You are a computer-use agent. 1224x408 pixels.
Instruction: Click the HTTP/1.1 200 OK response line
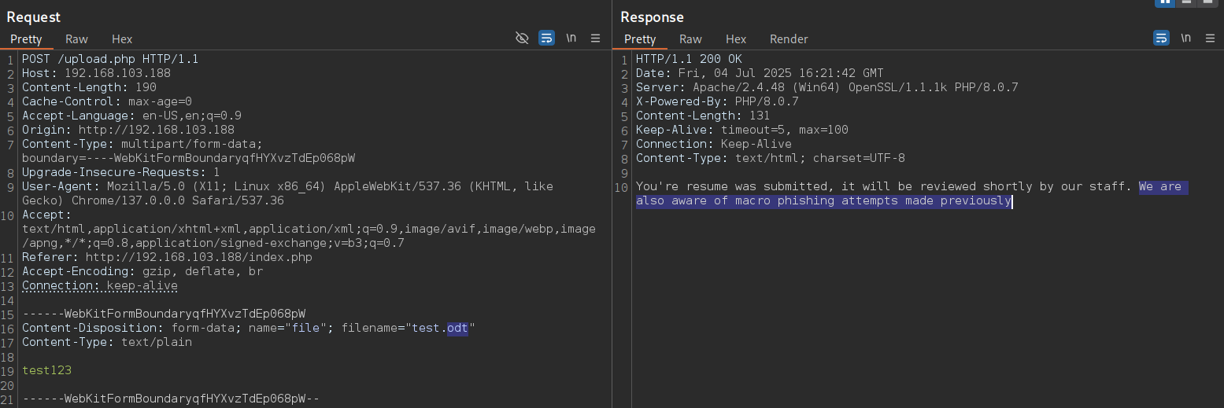pos(689,59)
